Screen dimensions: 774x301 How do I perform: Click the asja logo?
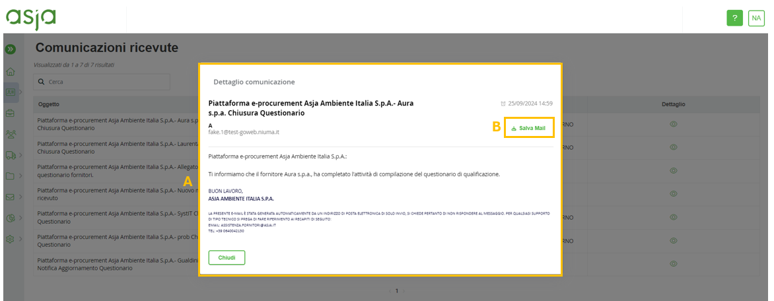tap(30, 19)
